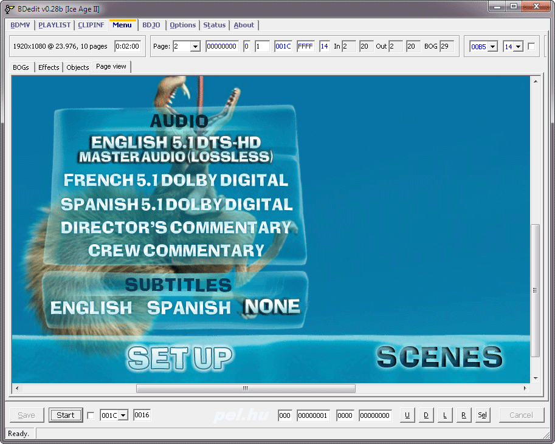This screenshot has height=444, width=555.
Task: Open the Effects sub-tab
Action: tap(49, 67)
